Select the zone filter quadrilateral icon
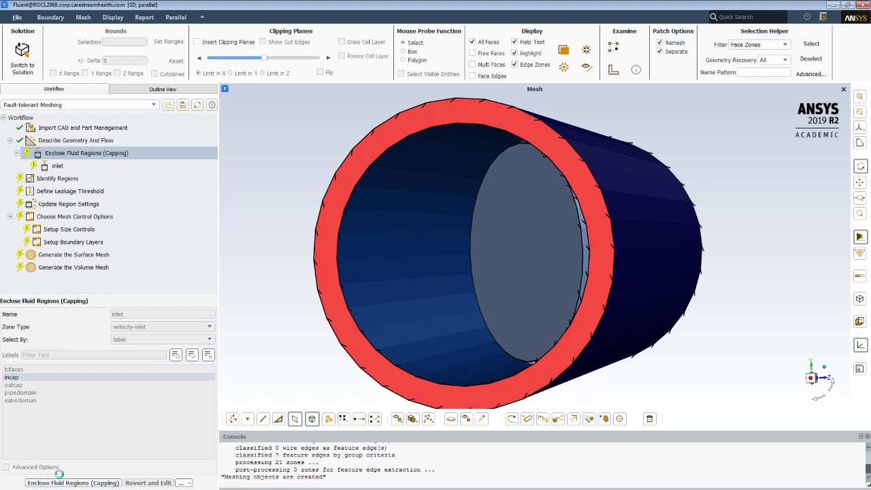Screen dimensions: 871x490 click(x=295, y=419)
